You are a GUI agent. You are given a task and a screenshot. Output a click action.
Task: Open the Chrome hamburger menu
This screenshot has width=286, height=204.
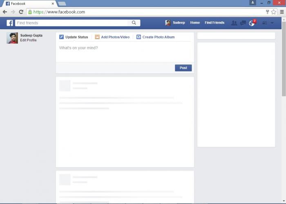282,12
